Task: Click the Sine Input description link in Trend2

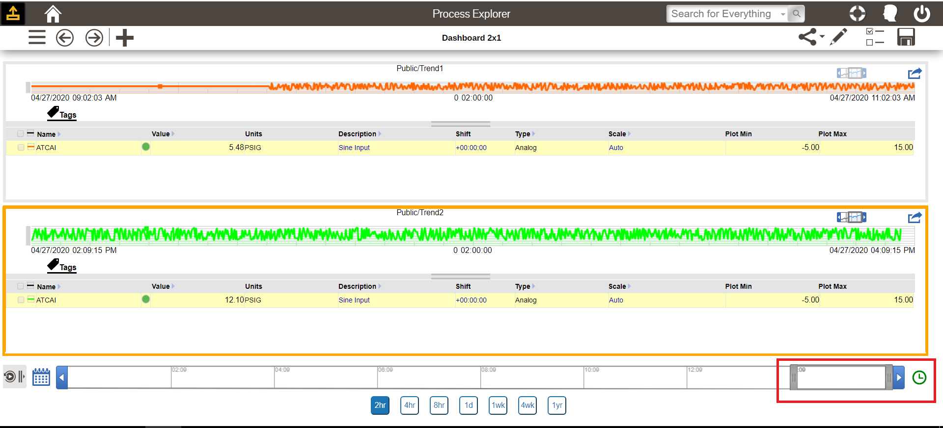Action: tap(354, 300)
